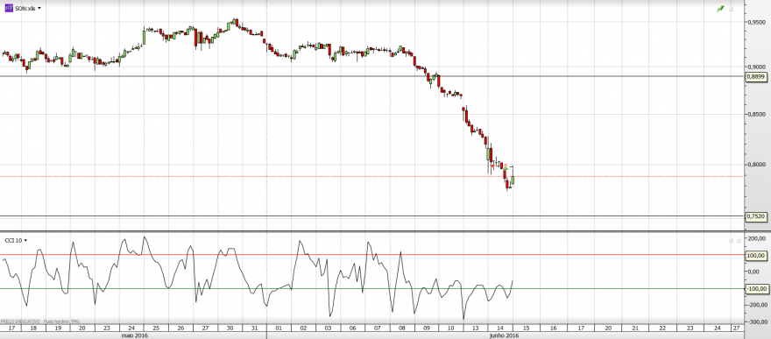Close the CCI indicator panel
Screen dimensions: 771x339
(739, 241)
